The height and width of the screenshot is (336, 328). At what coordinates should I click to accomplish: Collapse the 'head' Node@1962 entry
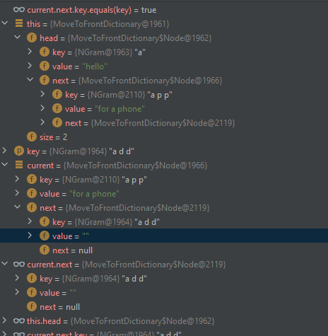click(x=17, y=37)
